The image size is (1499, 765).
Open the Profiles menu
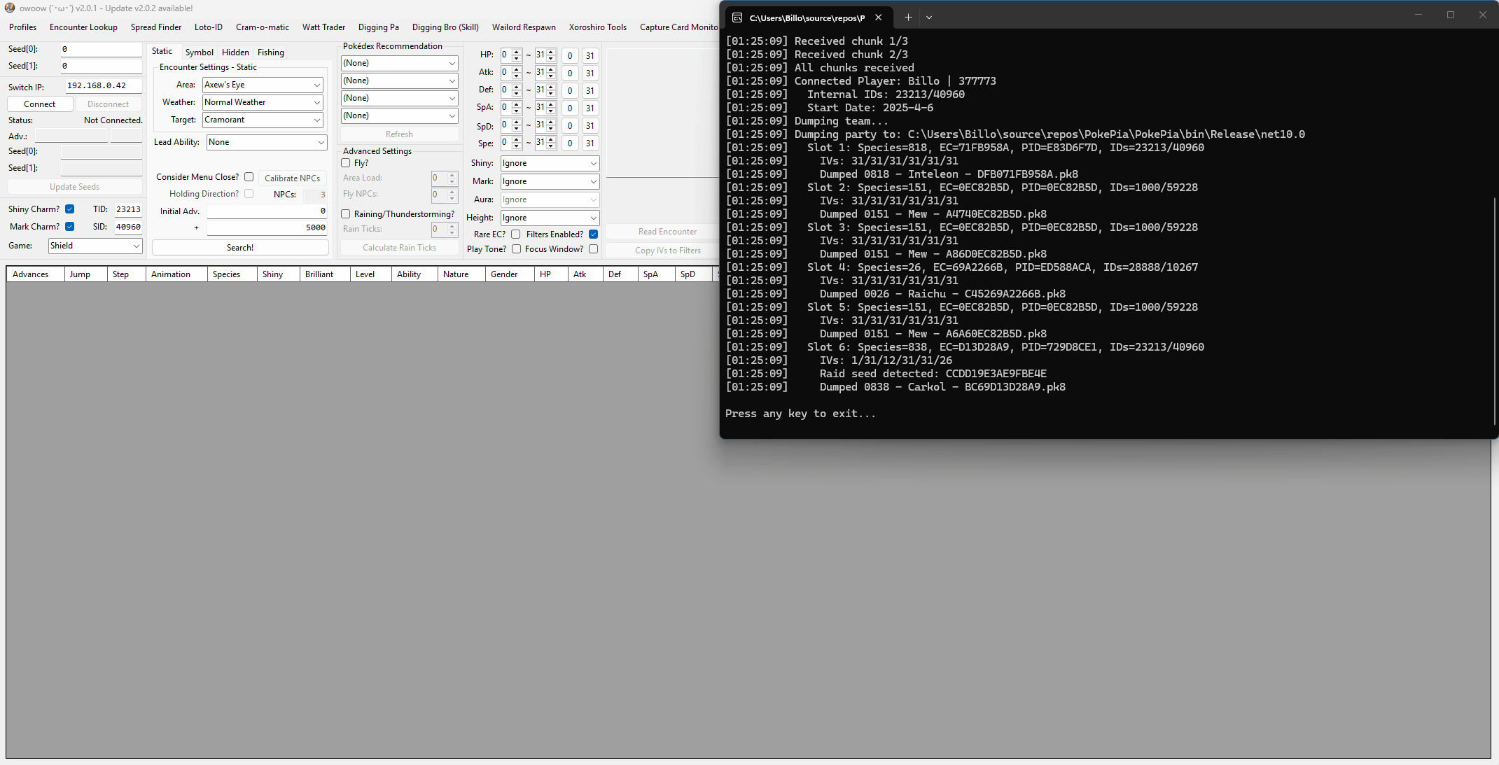[23, 27]
